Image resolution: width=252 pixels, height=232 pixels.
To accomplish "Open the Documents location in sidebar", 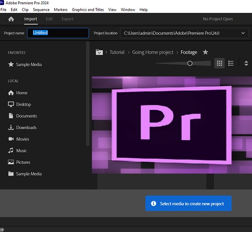I will tap(22, 116).
